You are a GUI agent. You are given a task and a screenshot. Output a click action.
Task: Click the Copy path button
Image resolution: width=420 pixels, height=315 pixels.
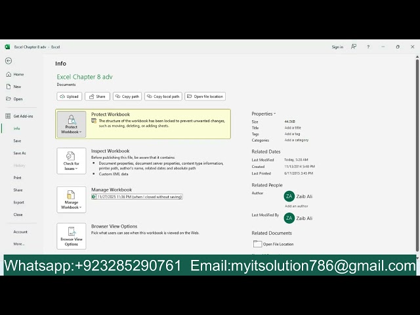[x=127, y=96]
